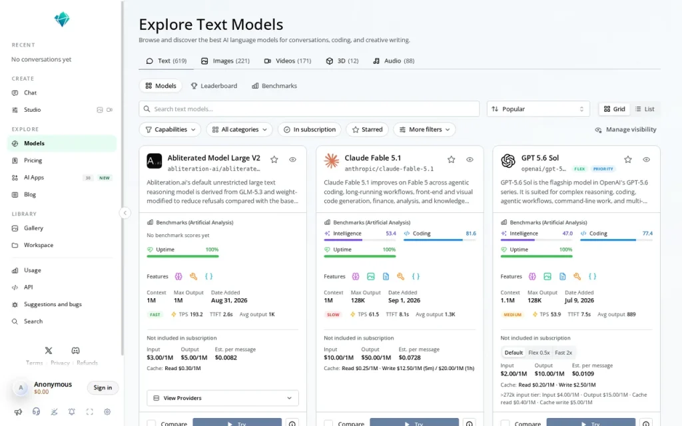Open the Popular sort dropdown
This screenshot has height=426, width=682.
538,109
